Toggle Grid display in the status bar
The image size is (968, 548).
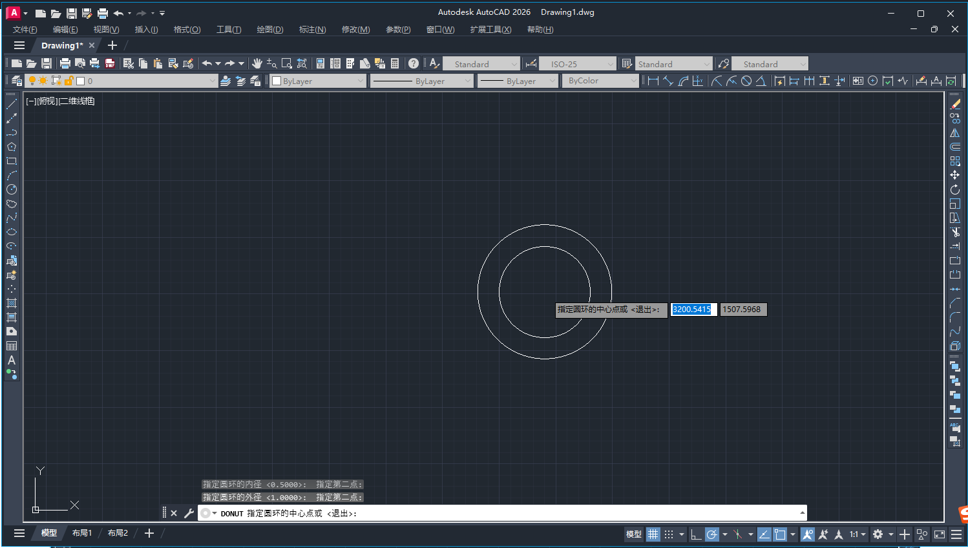(653, 534)
